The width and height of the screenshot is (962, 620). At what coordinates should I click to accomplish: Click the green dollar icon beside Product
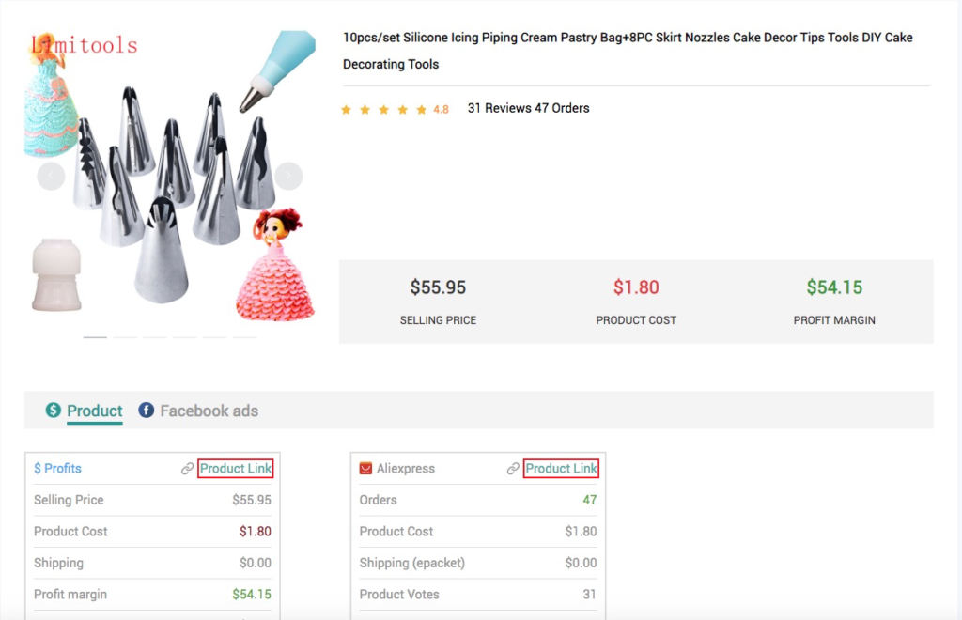54,410
